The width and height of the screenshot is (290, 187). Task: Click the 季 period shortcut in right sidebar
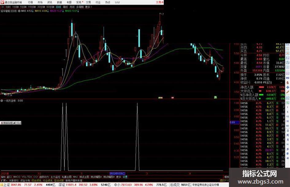[x=288, y=154]
